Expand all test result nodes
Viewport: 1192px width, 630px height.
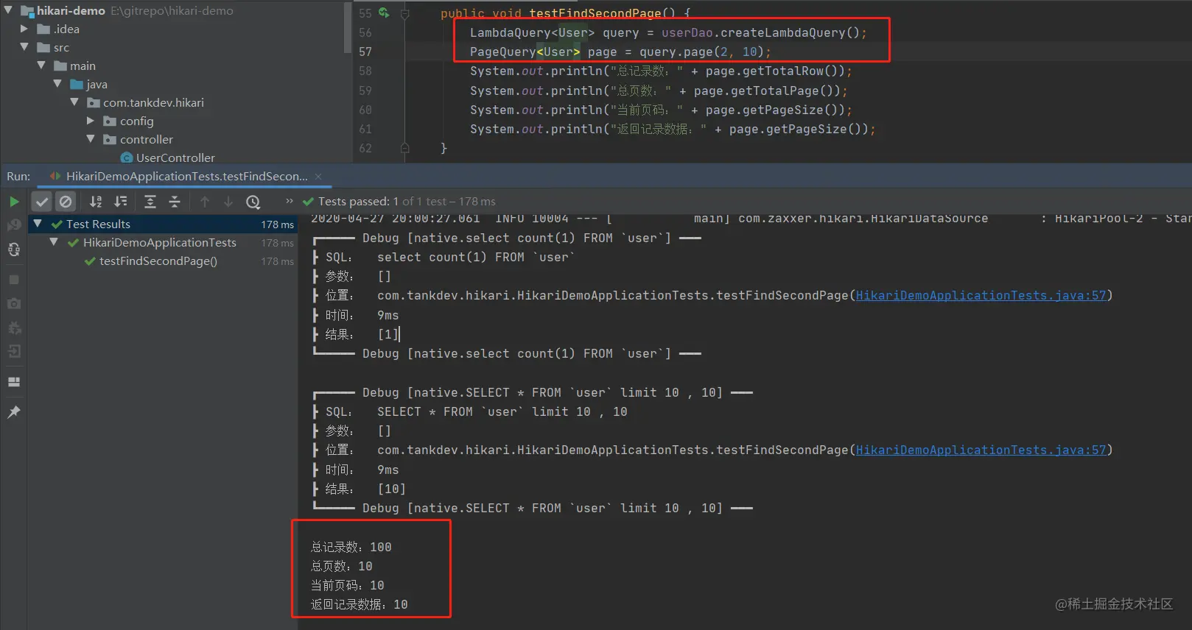[x=150, y=201]
